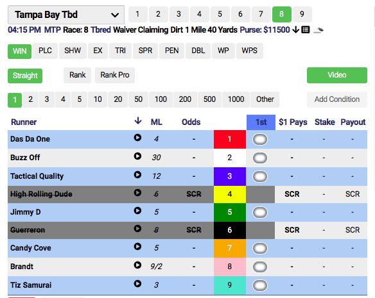Set bet amount to 20
The width and height of the screenshot is (375, 298).
click(x=118, y=99)
